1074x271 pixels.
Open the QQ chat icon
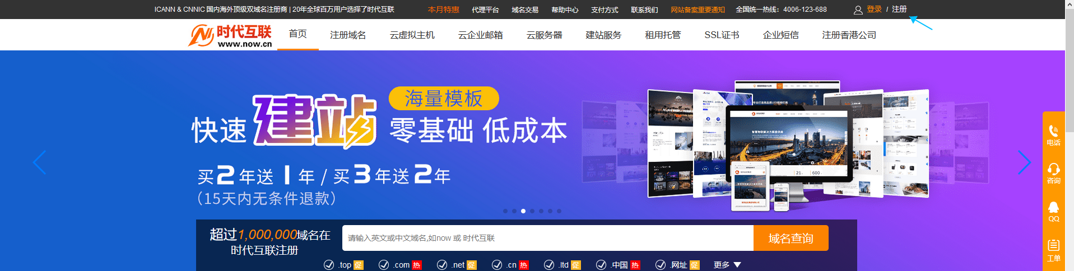[1053, 212]
